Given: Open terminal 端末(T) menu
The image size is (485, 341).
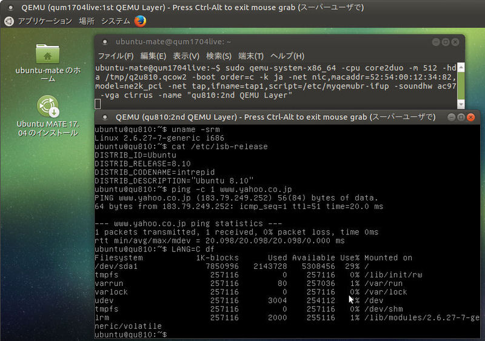Looking at the screenshot, I should coord(251,56).
